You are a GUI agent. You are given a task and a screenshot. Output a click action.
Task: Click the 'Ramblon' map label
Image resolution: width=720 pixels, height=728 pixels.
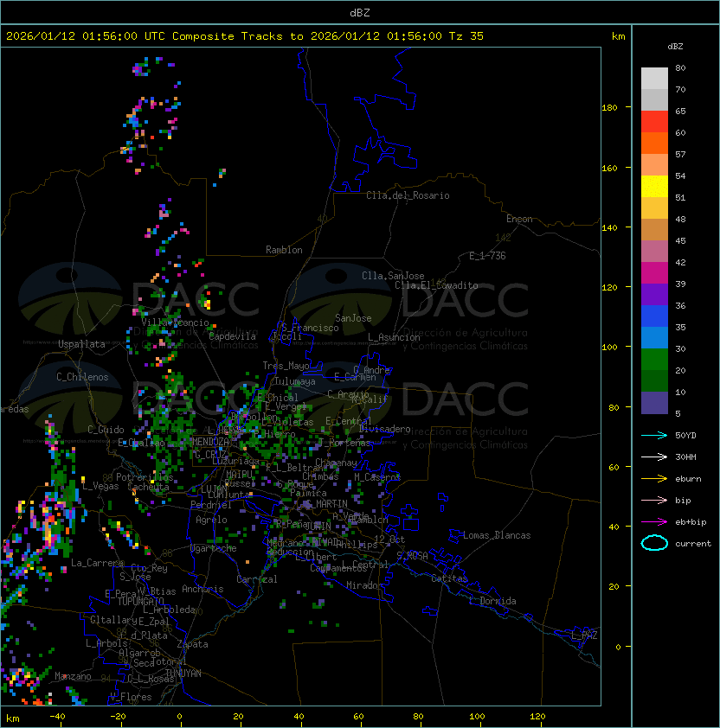coord(284,250)
